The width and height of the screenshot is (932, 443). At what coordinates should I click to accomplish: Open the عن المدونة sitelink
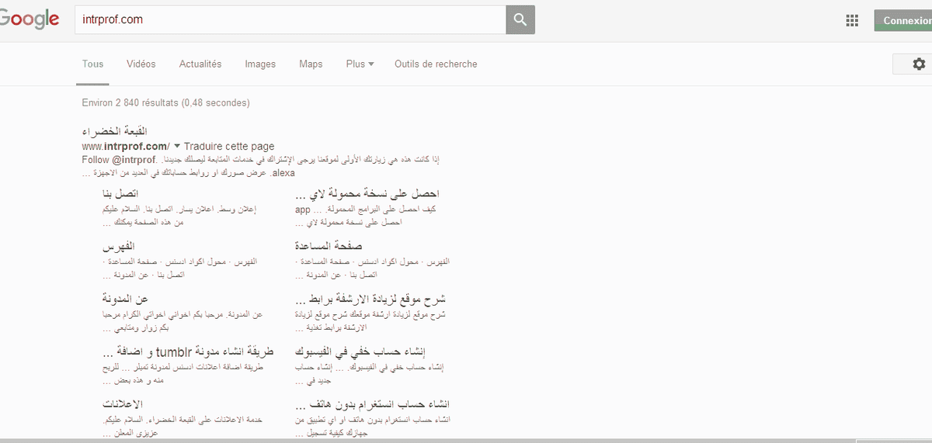coord(124,299)
